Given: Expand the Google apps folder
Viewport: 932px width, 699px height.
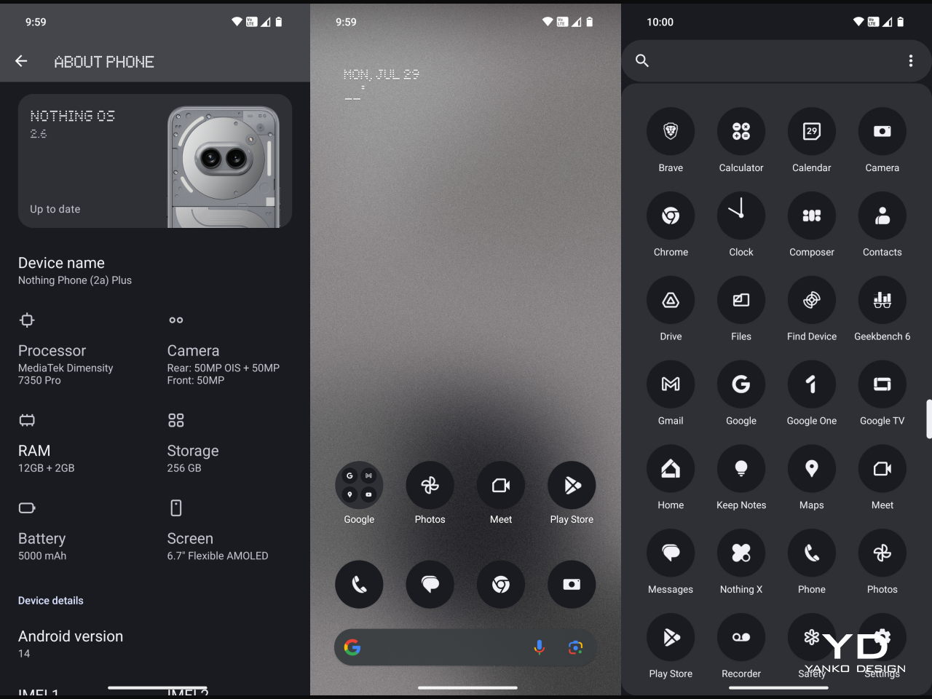Looking at the screenshot, I should coord(359,486).
